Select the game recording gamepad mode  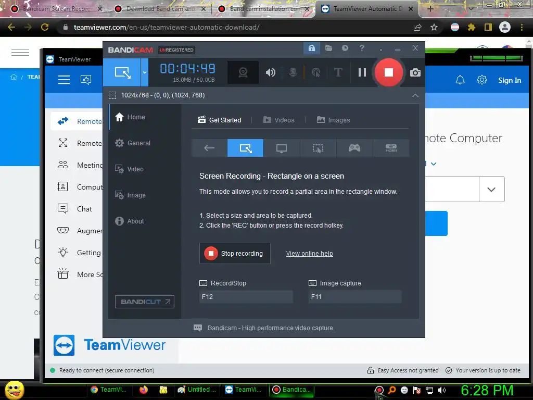(354, 148)
